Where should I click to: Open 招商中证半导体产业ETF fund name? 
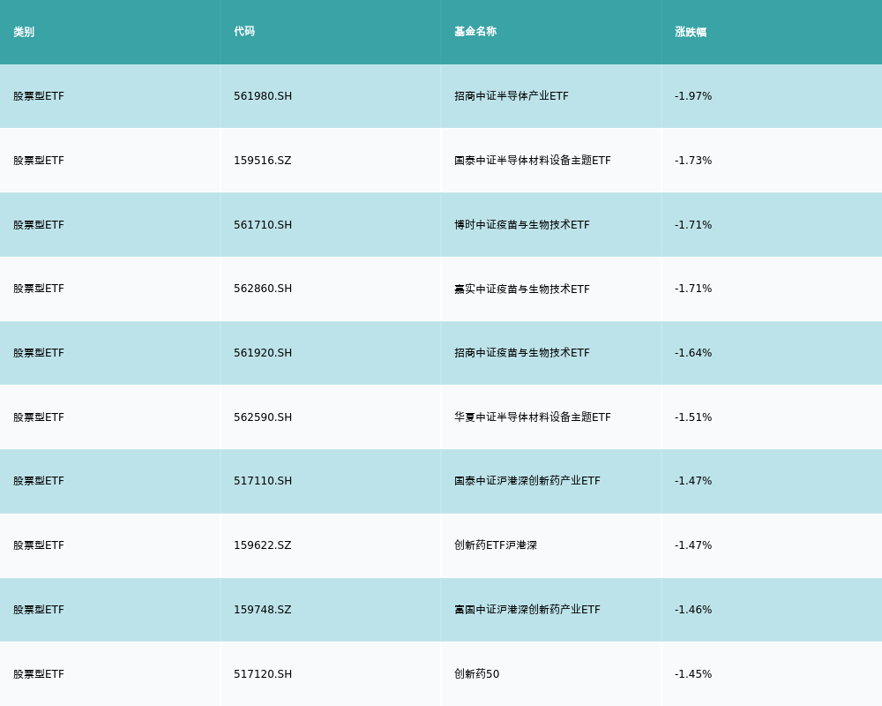point(512,96)
